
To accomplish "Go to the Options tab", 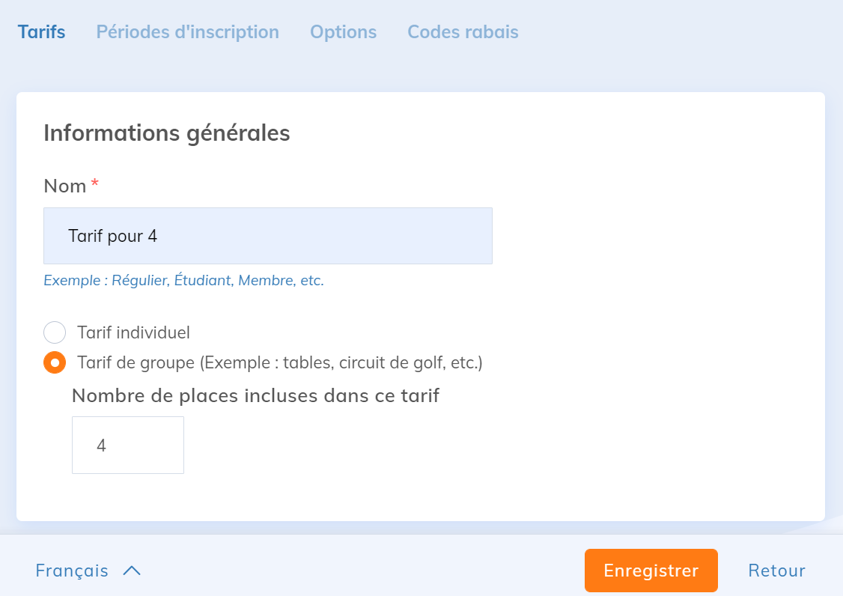I will click(343, 32).
